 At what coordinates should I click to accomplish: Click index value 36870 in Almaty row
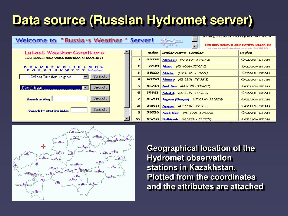pos(153,79)
